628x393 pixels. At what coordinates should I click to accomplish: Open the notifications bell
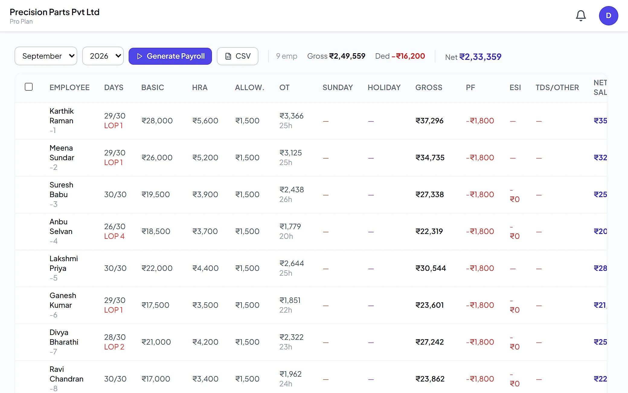(x=581, y=16)
